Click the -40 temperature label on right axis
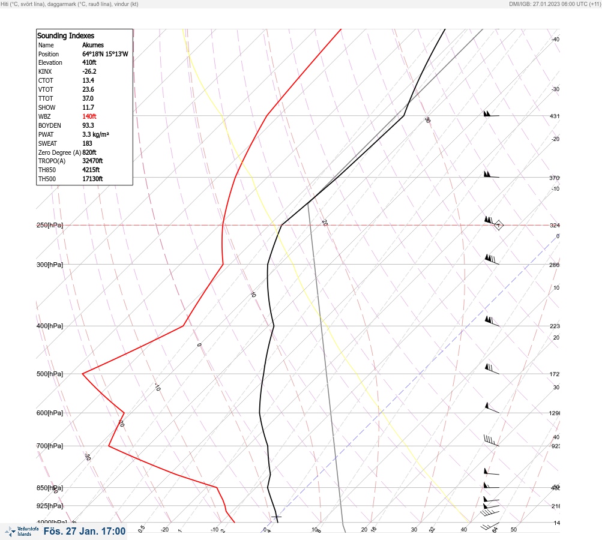The width and height of the screenshot is (602, 540). pyautogui.click(x=555, y=40)
